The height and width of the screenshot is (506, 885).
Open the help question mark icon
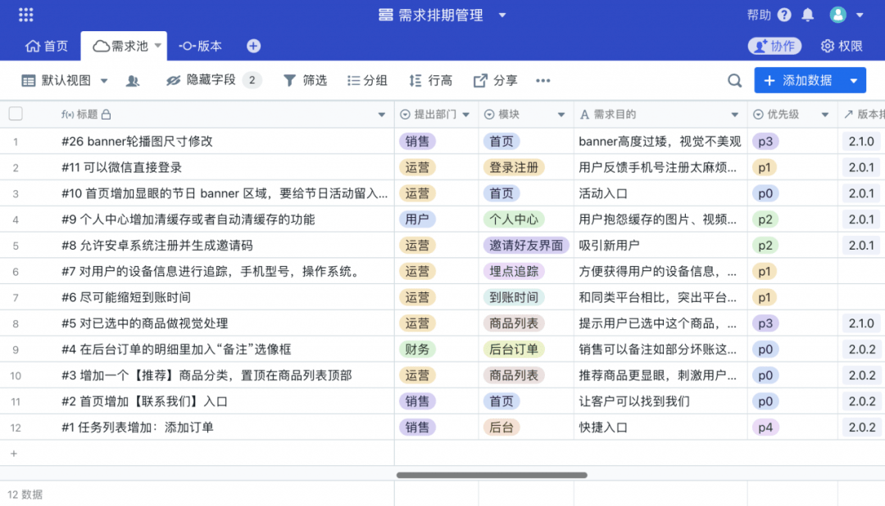[784, 15]
